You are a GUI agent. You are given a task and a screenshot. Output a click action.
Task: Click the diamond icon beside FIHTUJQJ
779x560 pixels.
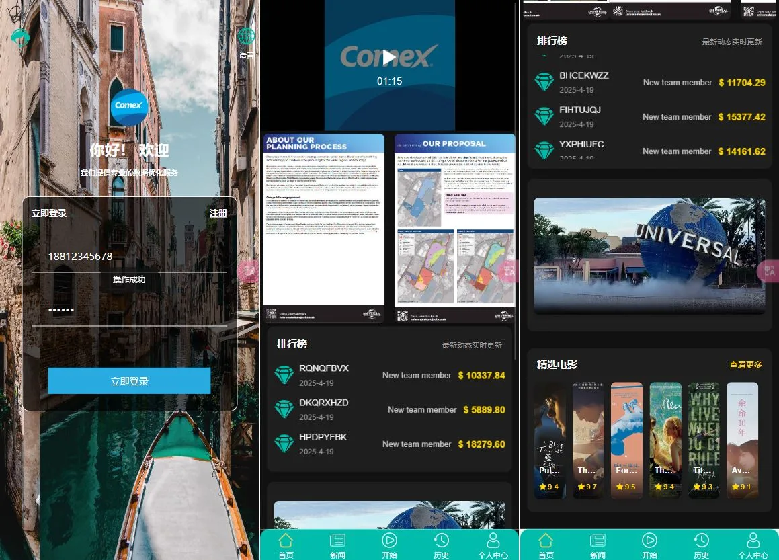pos(544,116)
